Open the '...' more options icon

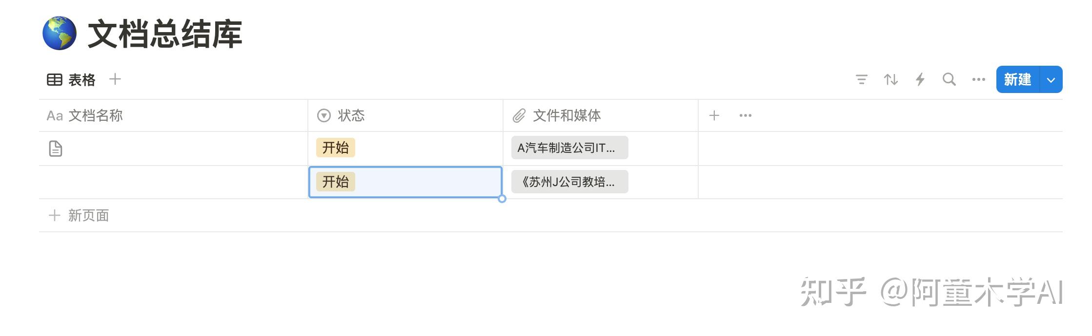click(x=978, y=79)
